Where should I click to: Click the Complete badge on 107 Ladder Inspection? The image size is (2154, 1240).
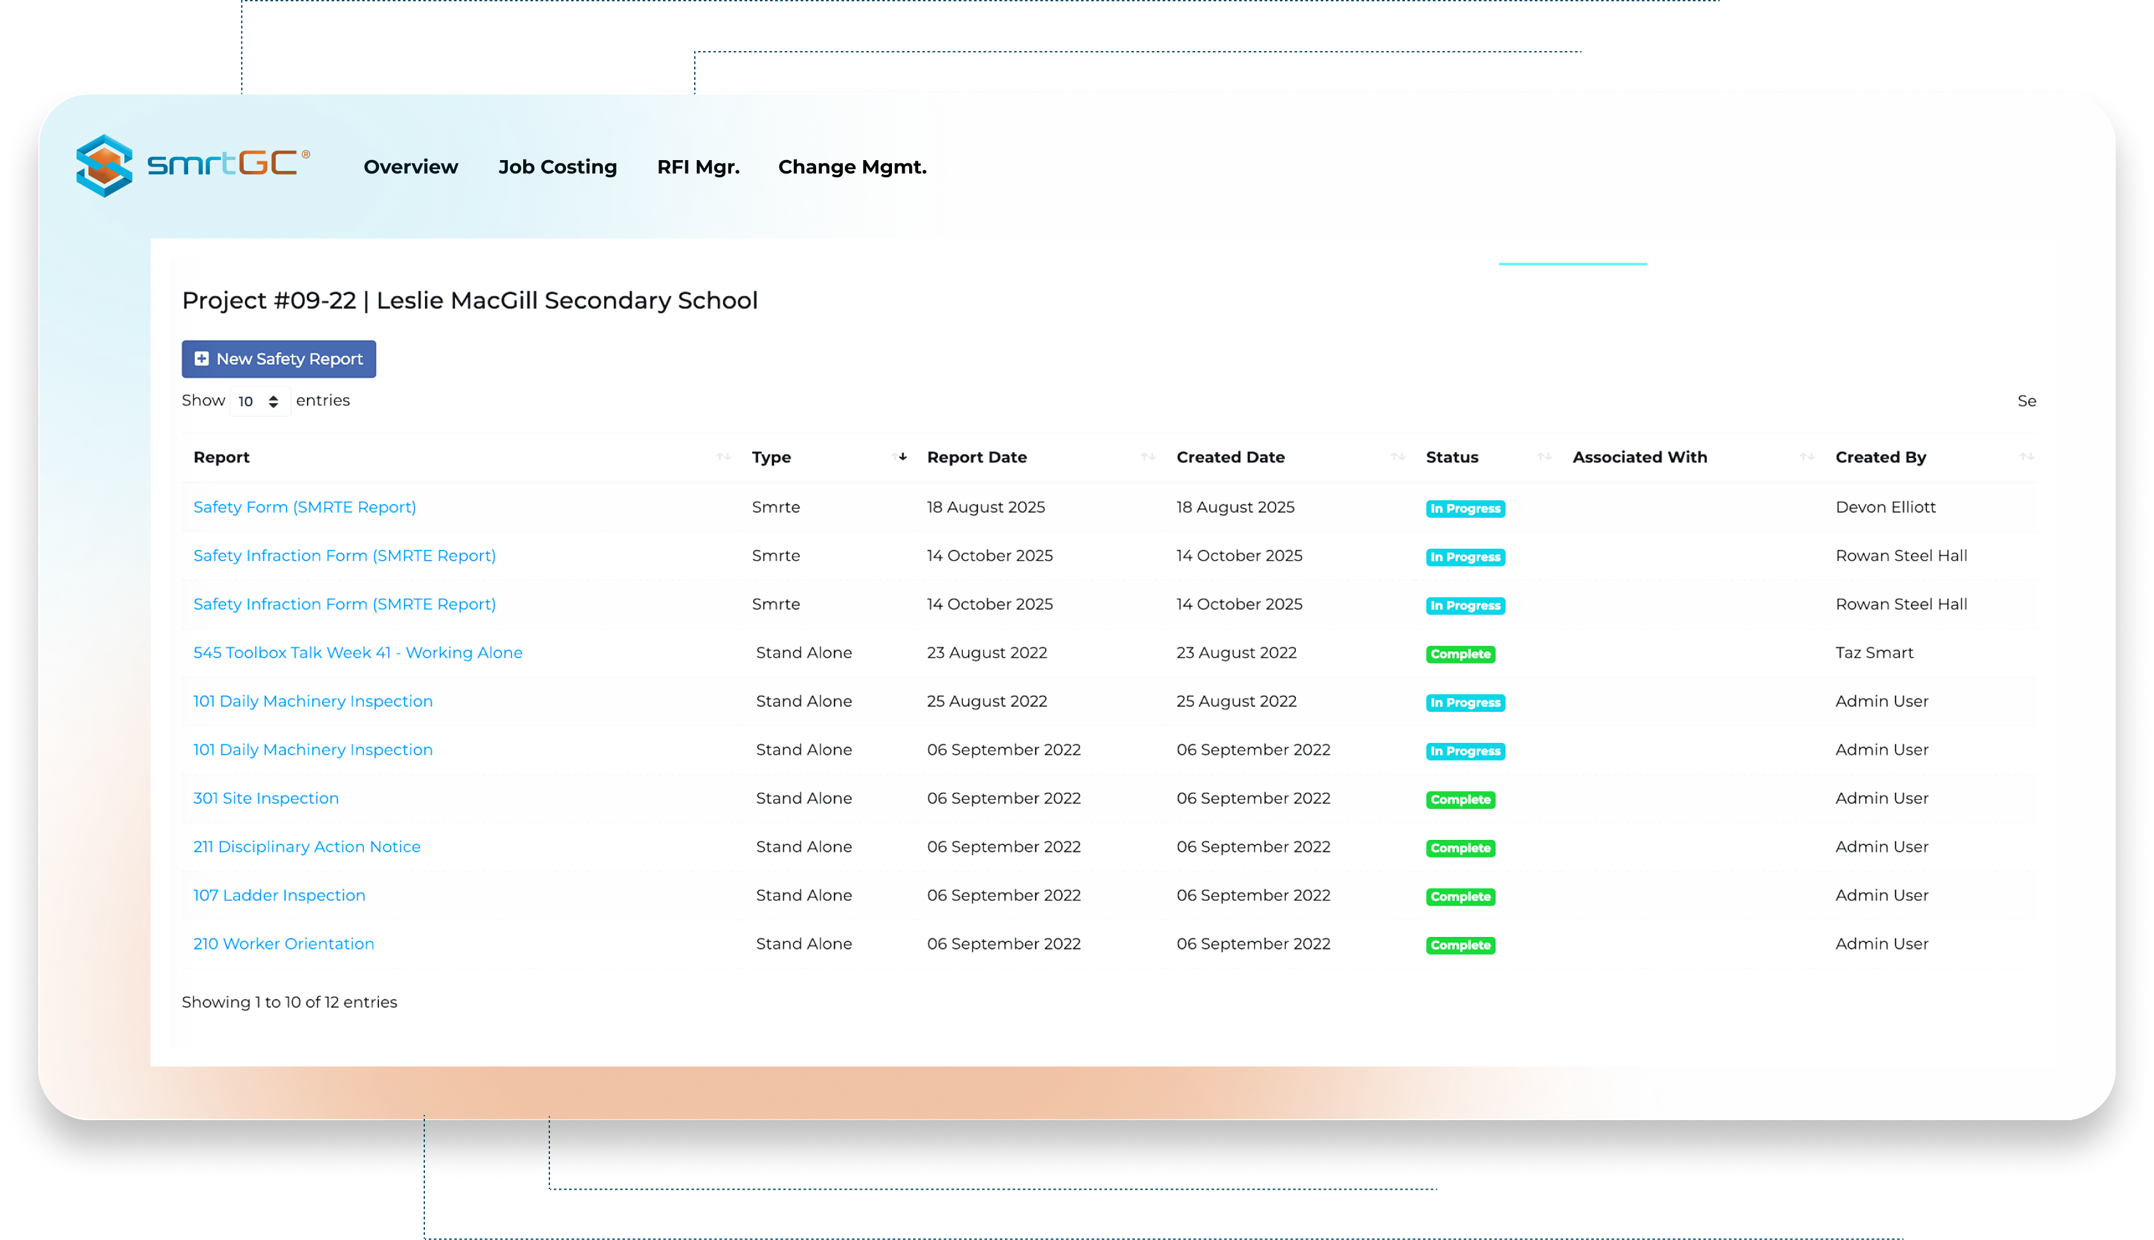[x=1460, y=897]
